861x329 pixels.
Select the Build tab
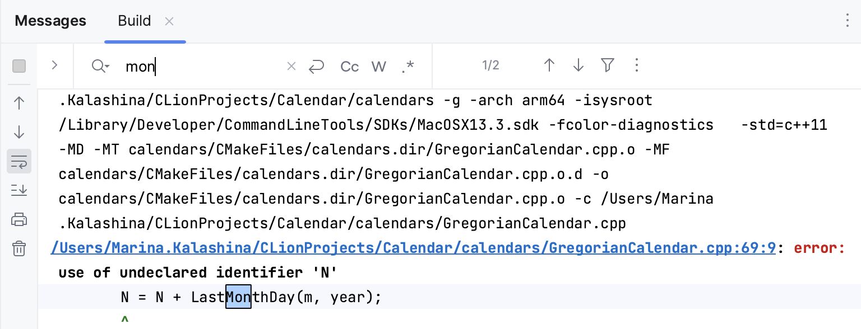tap(134, 21)
